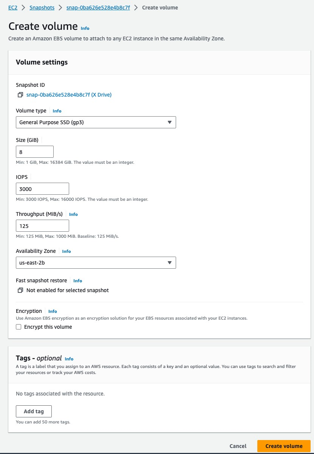
Task: Open Info next to Create volume heading
Action: pos(85,28)
